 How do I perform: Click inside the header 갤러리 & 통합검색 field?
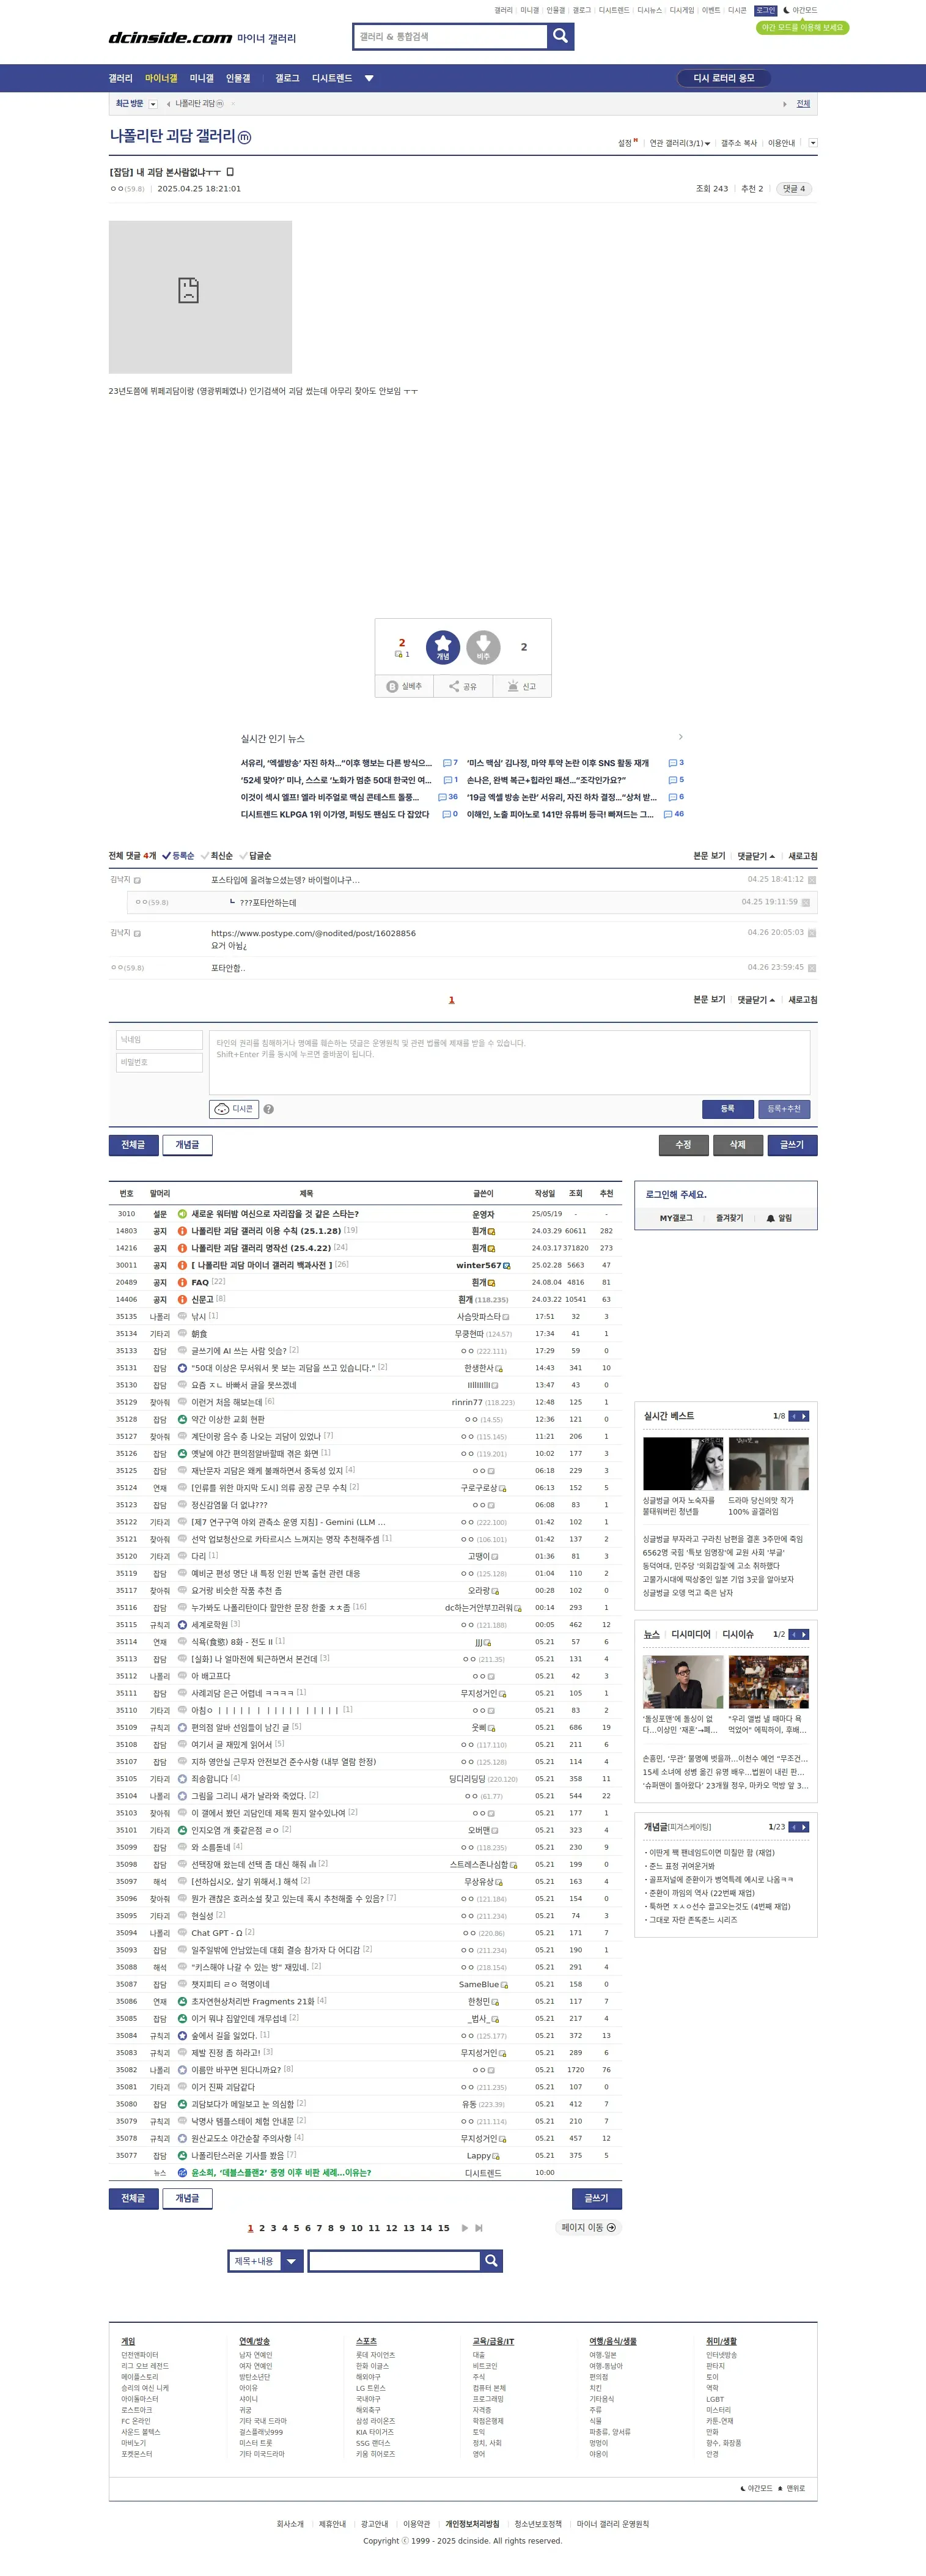pyautogui.click(x=450, y=36)
